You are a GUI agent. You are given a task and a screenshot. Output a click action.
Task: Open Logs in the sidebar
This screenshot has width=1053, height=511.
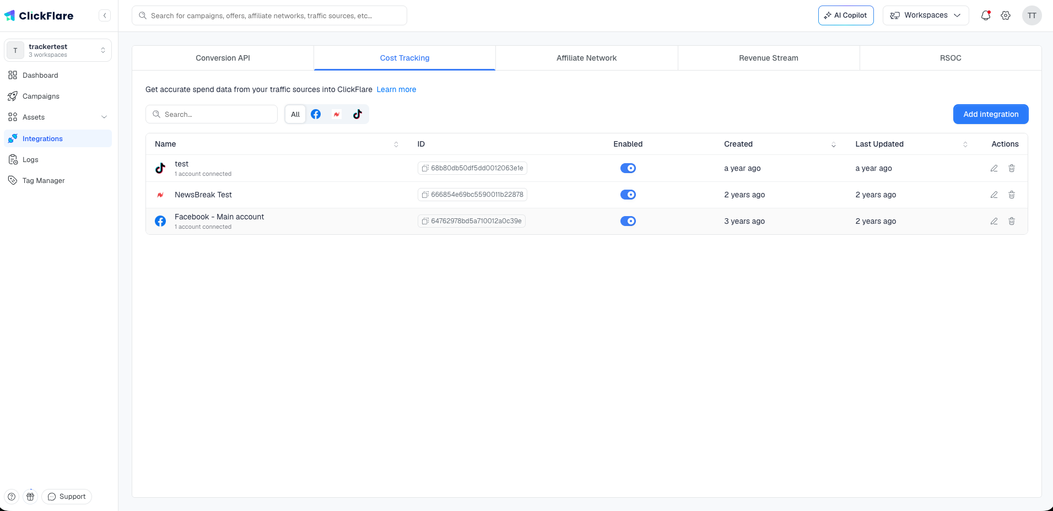tap(58, 159)
